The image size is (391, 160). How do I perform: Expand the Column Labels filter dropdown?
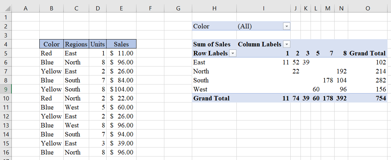pos(287,44)
